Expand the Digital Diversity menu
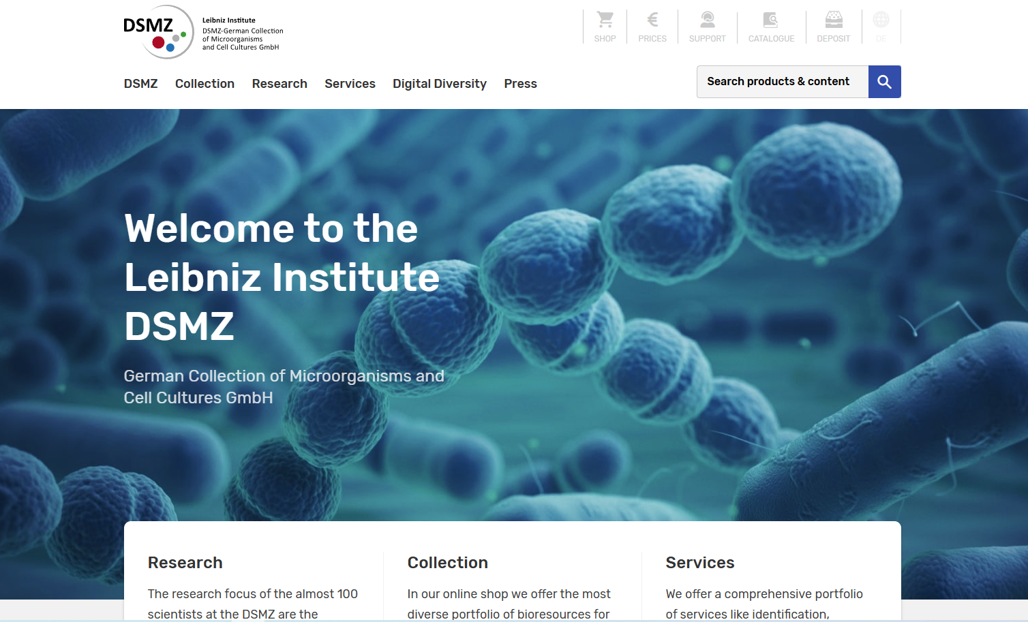Image resolution: width=1028 pixels, height=622 pixels. [x=440, y=84]
